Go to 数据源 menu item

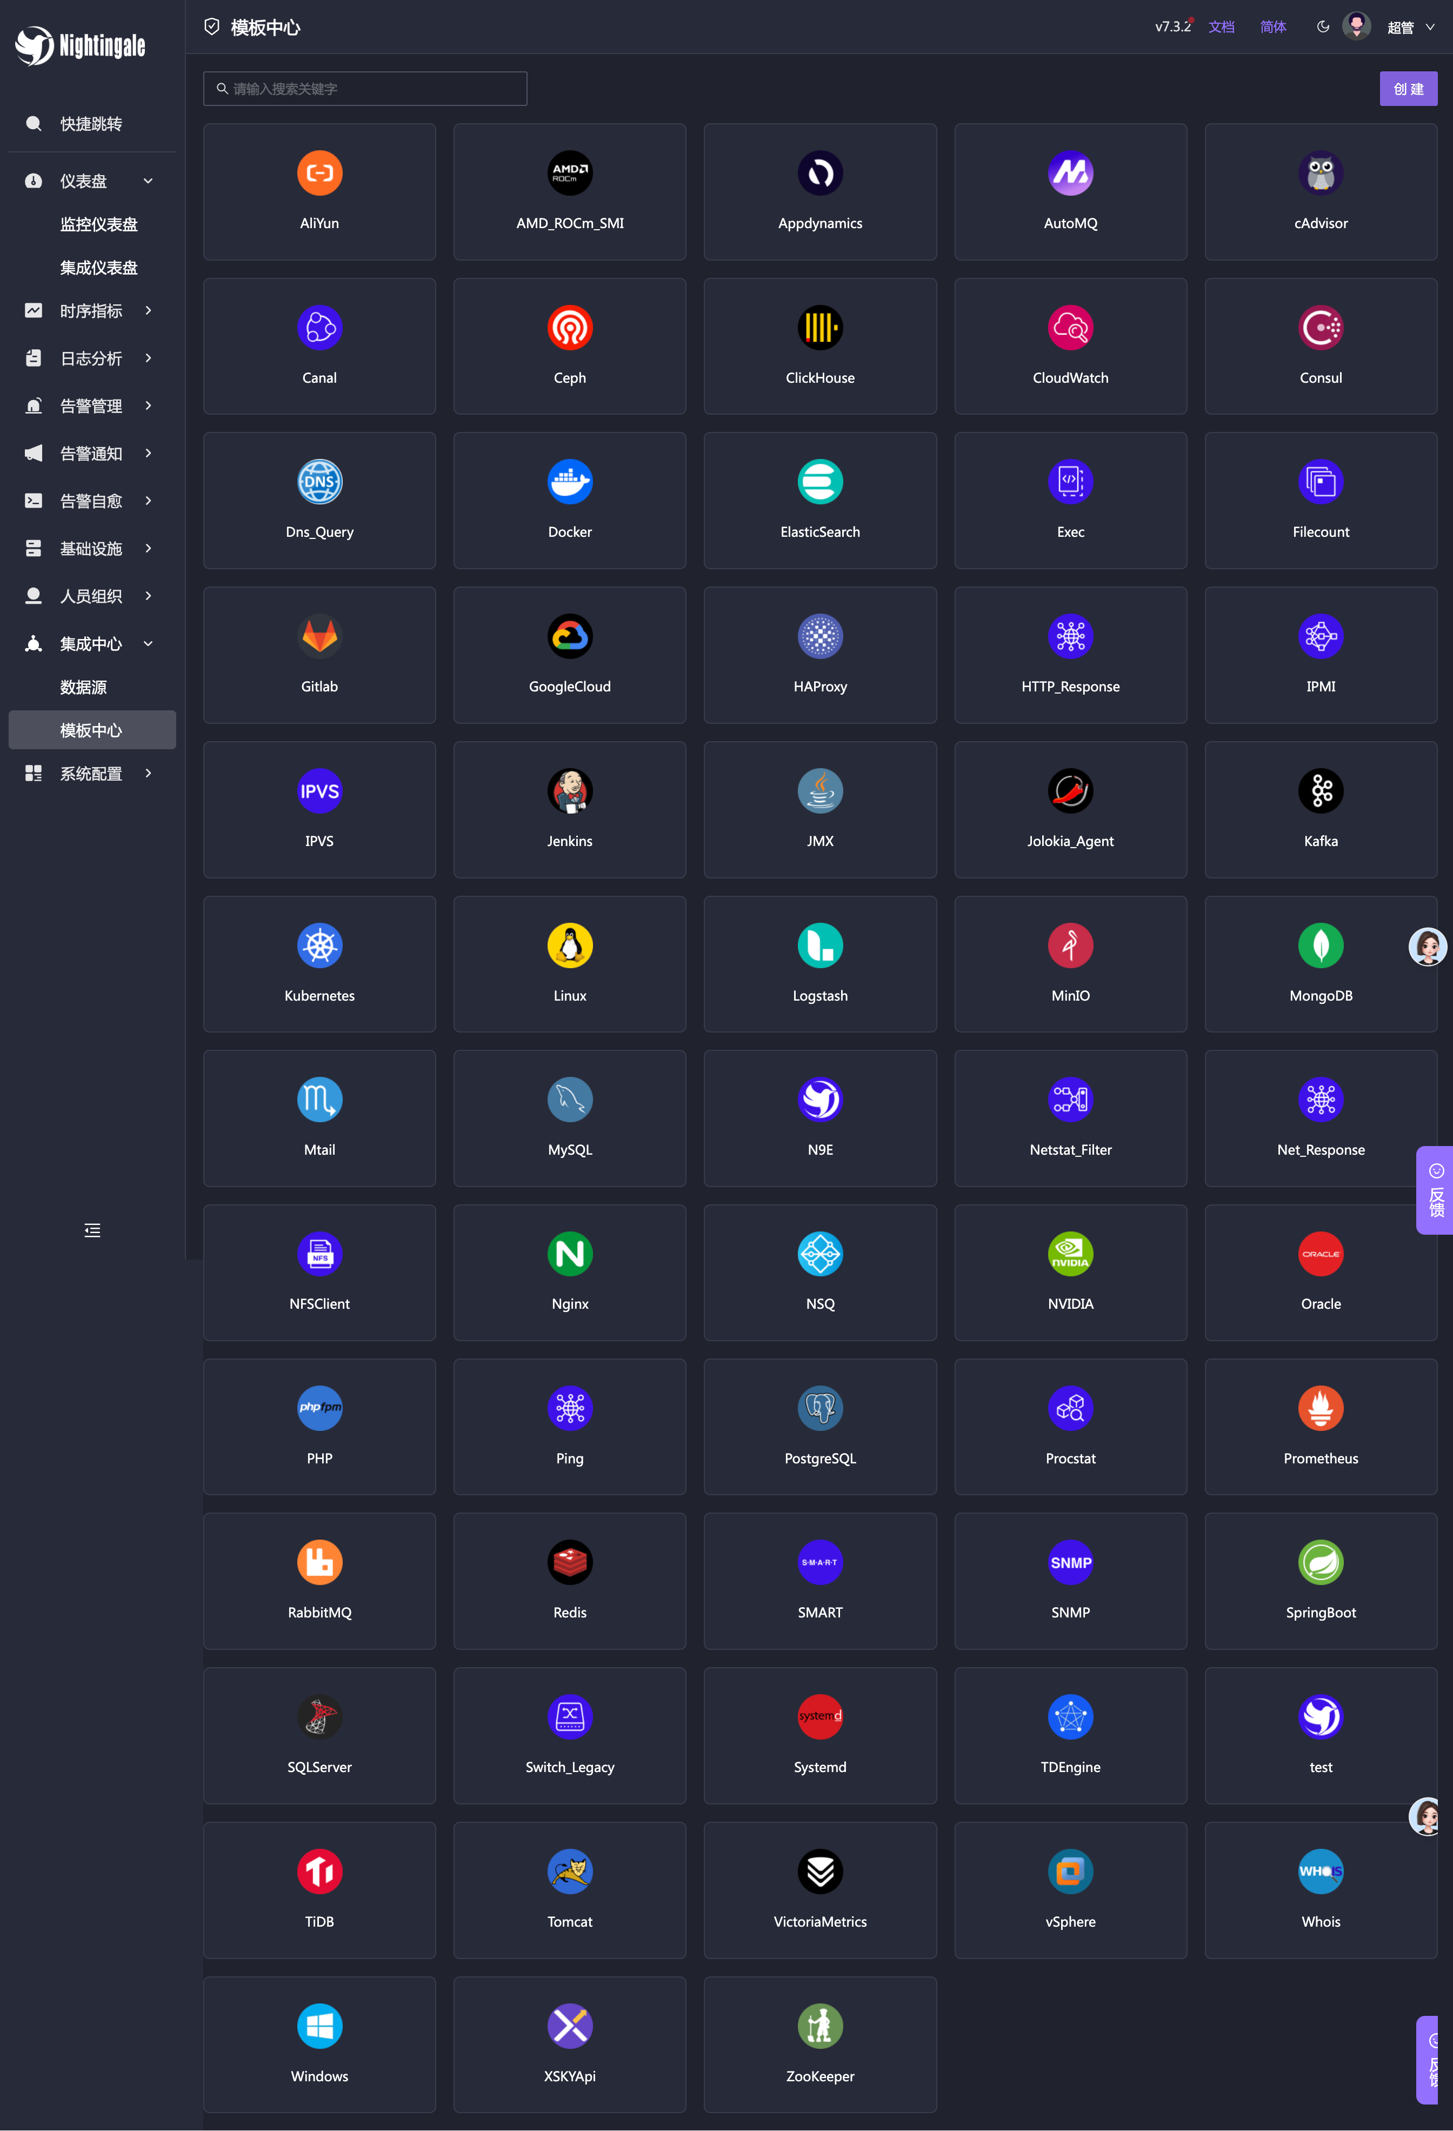click(83, 687)
